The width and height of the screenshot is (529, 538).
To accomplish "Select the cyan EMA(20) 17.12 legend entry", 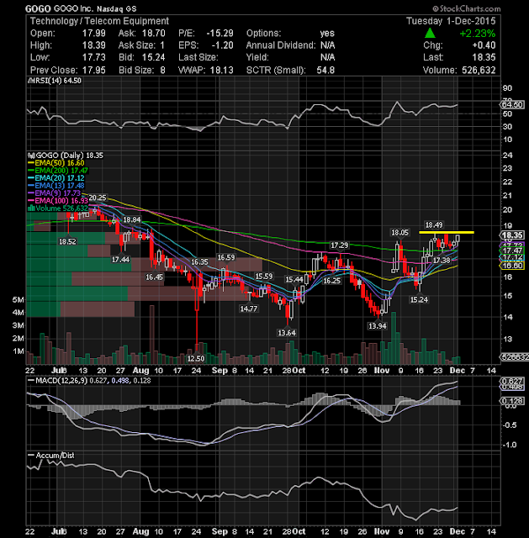I will 56,178.
